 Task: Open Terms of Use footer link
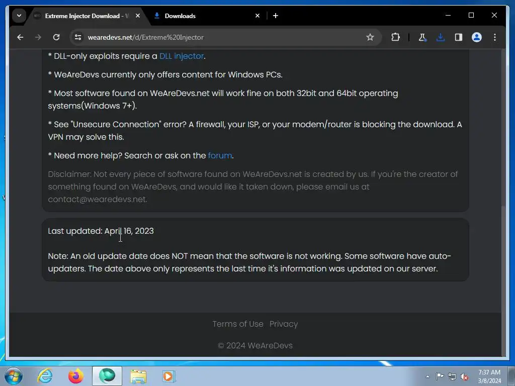coord(238,324)
